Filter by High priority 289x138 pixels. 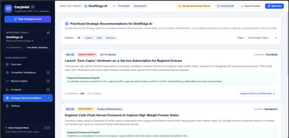click(x=99, y=38)
